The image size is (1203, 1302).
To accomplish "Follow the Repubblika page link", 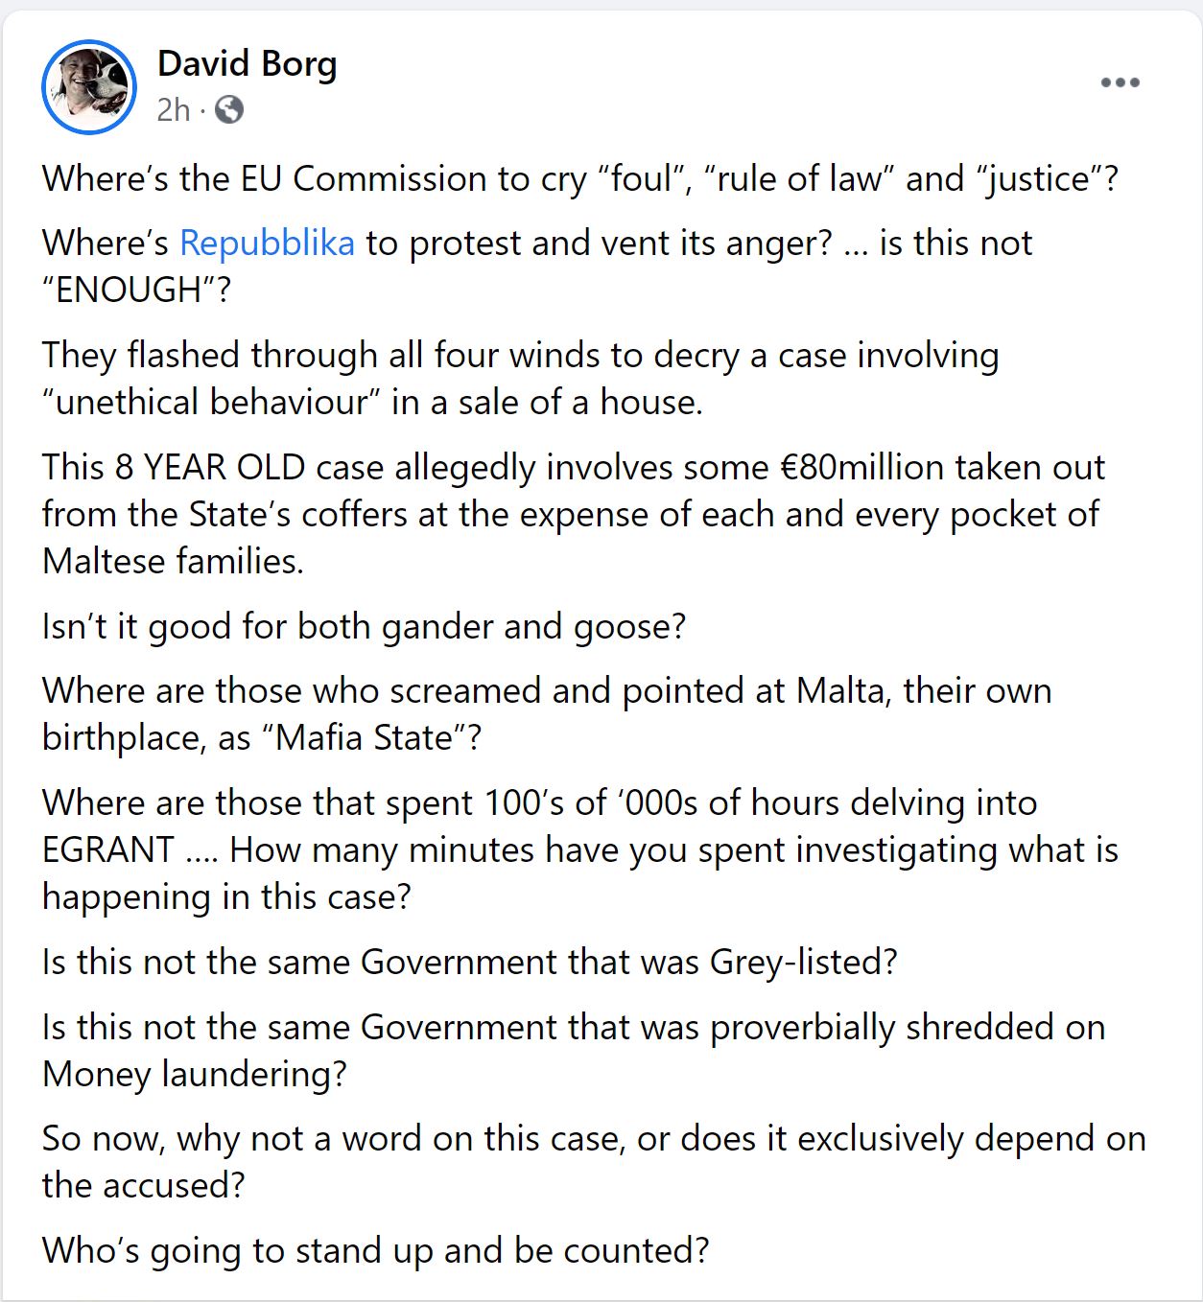I will (267, 244).
